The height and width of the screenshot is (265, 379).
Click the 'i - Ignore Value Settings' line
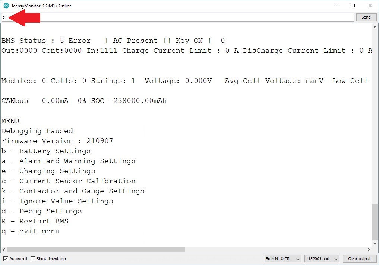point(57,201)
